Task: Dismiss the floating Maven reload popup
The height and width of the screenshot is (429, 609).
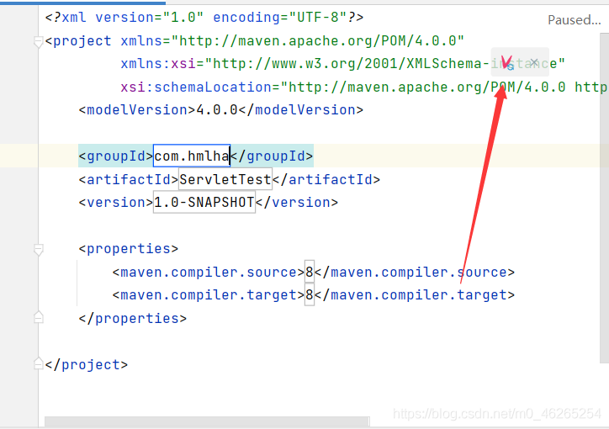Action: (x=534, y=62)
